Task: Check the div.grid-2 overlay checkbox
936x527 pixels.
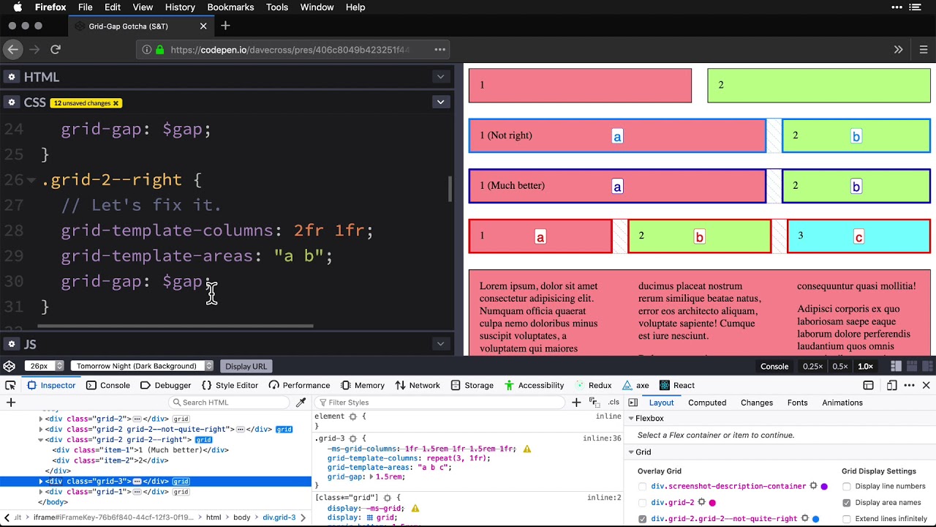Action: tap(643, 503)
